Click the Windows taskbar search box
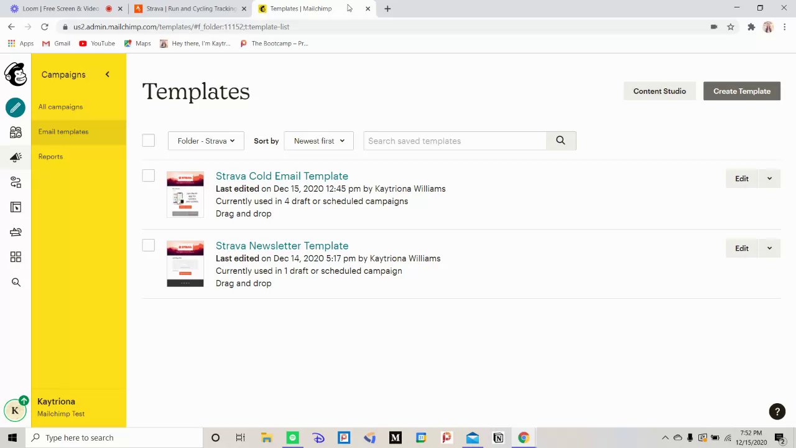 tap(114, 437)
